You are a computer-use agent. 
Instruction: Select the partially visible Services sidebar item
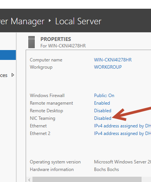click(4, 75)
